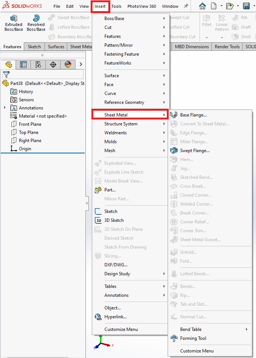This screenshot has width=256, height=358.
Task: Click the feature tree filter input field
Action: point(43,75)
